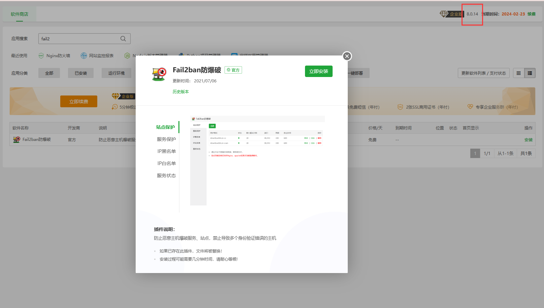Click the Fail2ban plugin logo icon
The width and height of the screenshot is (544, 308).
pyautogui.click(x=159, y=74)
